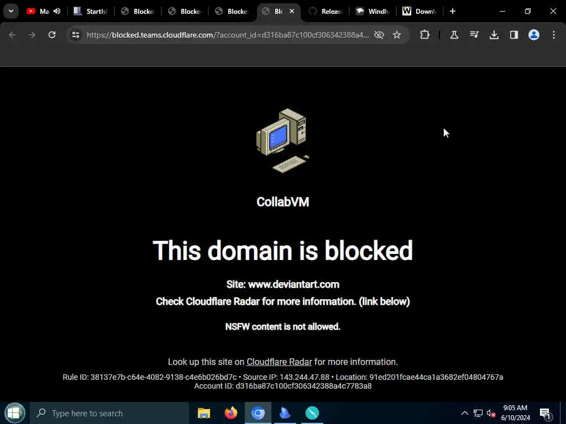Click the "Account ID: d316ba87c100cf306342388a4c7783a8" text
Screen dimensions: 566x424
282,386
